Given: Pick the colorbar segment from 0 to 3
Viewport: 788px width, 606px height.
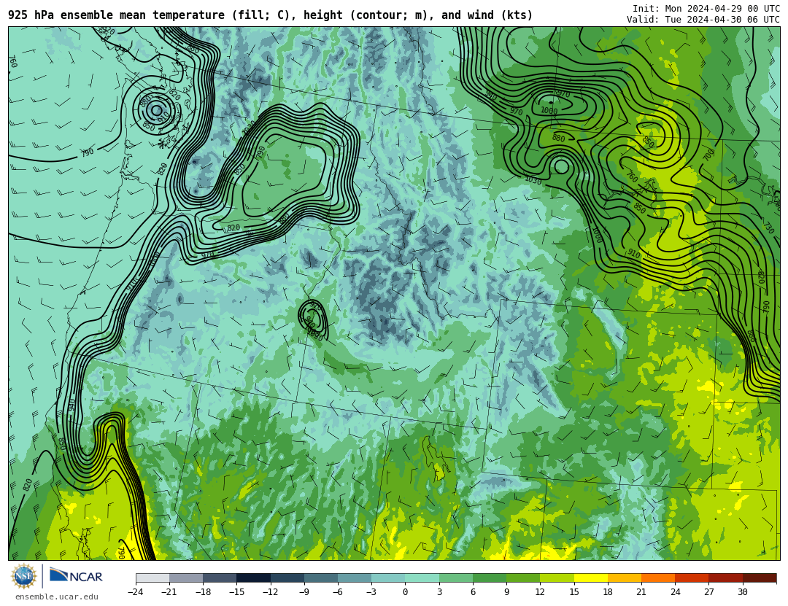Looking at the screenshot, I should pyautogui.click(x=422, y=578).
